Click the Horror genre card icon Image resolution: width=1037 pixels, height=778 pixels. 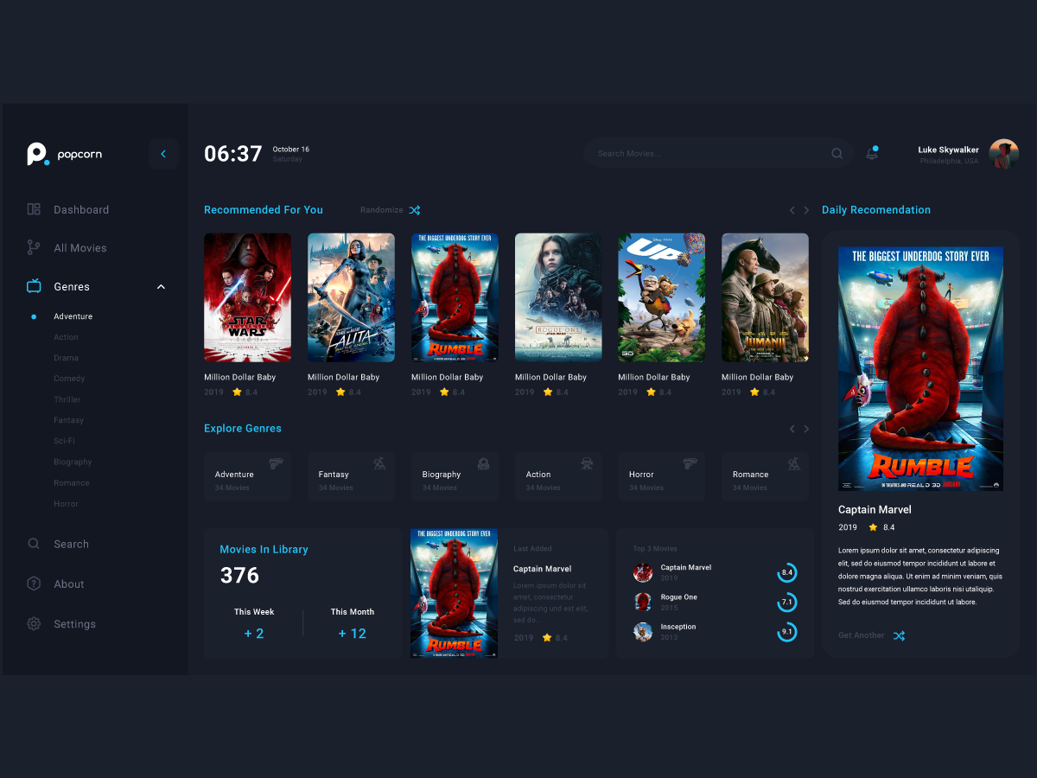click(690, 463)
